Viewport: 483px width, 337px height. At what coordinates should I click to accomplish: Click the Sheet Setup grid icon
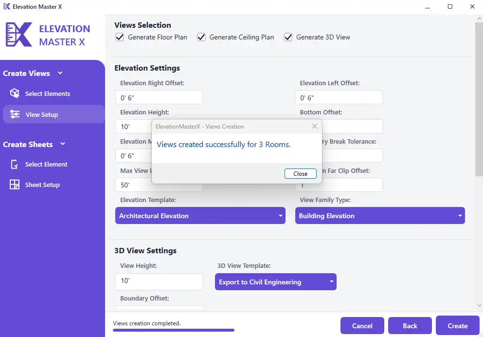(x=15, y=185)
